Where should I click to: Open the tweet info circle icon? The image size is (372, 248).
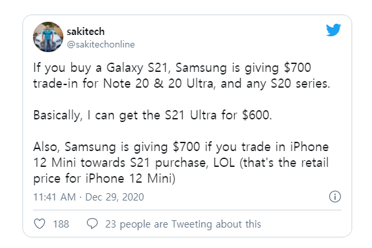[335, 197]
